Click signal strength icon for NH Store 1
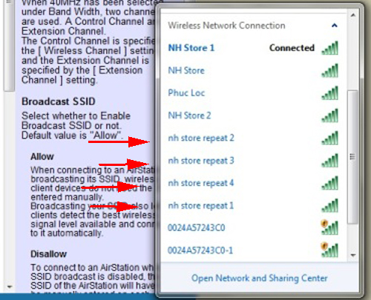 coord(330,48)
